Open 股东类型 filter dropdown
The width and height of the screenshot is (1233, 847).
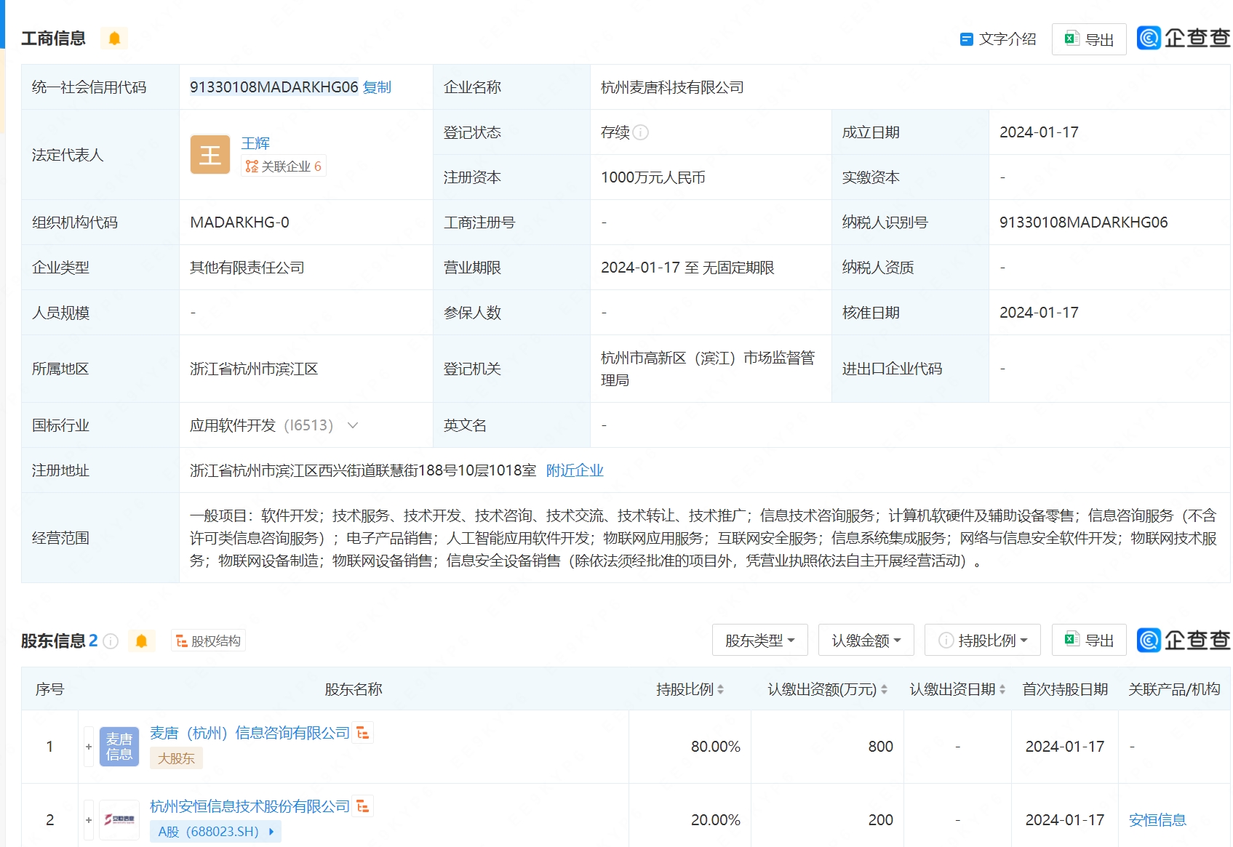pyautogui.click(x=760, y=641)
